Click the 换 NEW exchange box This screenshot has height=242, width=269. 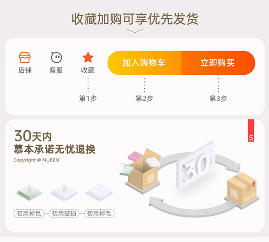(x=242, y=191)
